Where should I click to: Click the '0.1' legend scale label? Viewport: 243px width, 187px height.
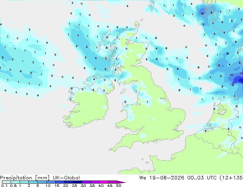point(4,185)
